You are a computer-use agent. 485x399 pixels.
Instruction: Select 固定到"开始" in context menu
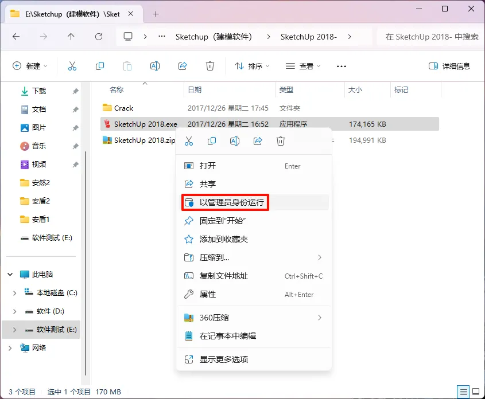coord(253,221)
